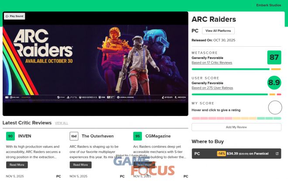
Task: Click the empty My Score circle
Action: (x=275, y=108)
